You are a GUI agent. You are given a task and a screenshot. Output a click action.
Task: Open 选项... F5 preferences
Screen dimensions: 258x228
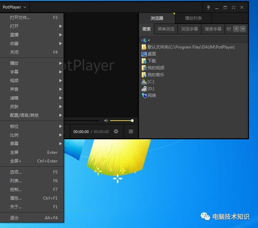click(x=32, y=172)
